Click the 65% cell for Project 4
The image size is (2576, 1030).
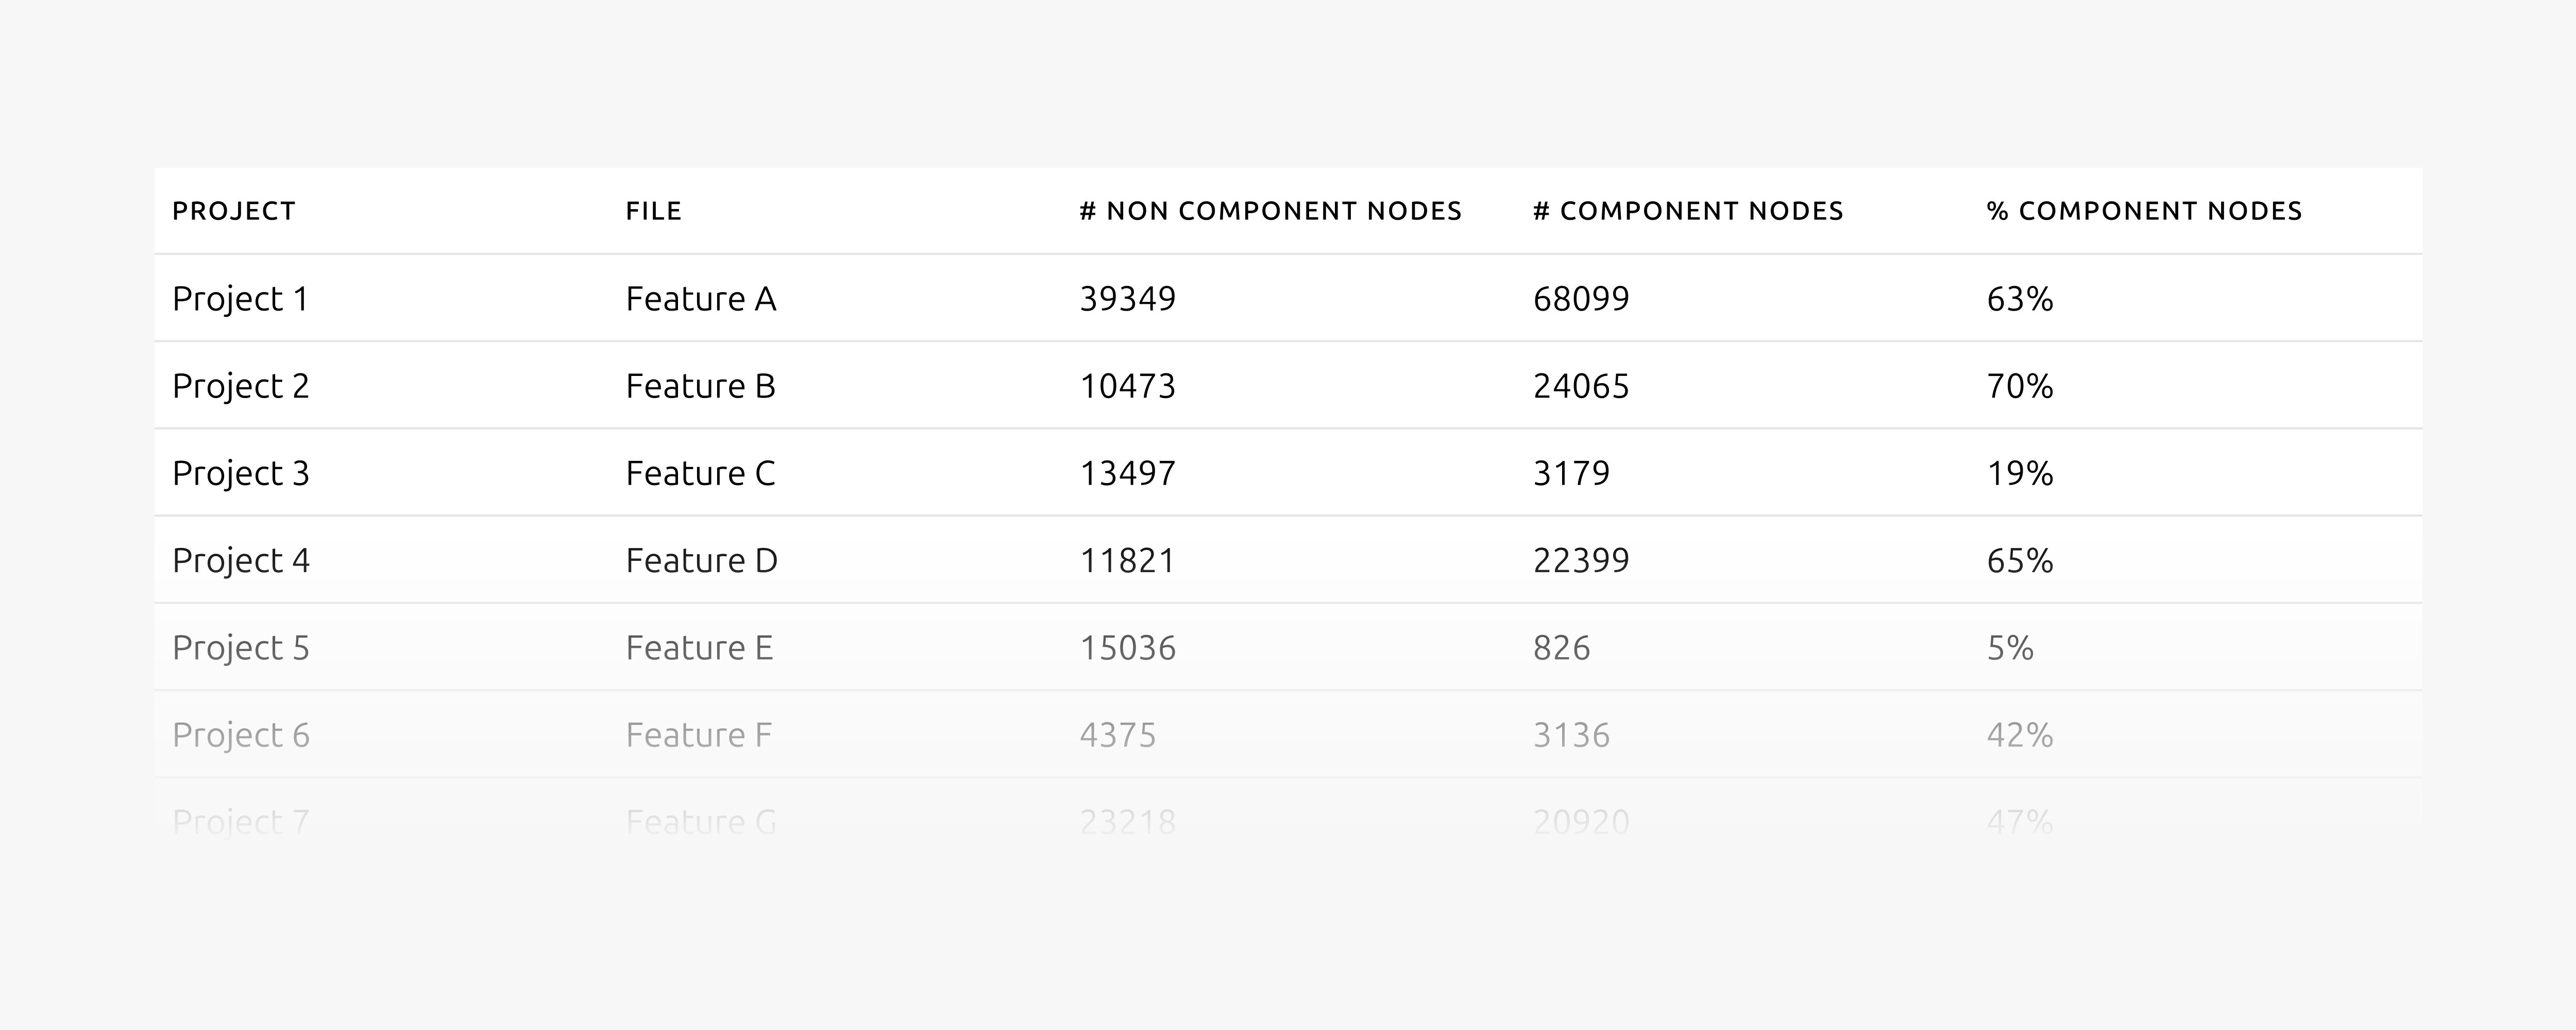tap(2020, 560)
